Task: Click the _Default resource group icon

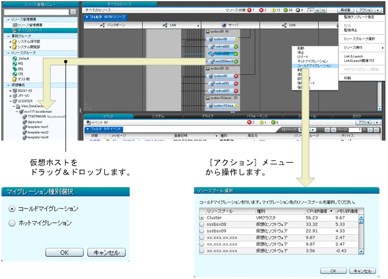Action: (x=15, y=58)
